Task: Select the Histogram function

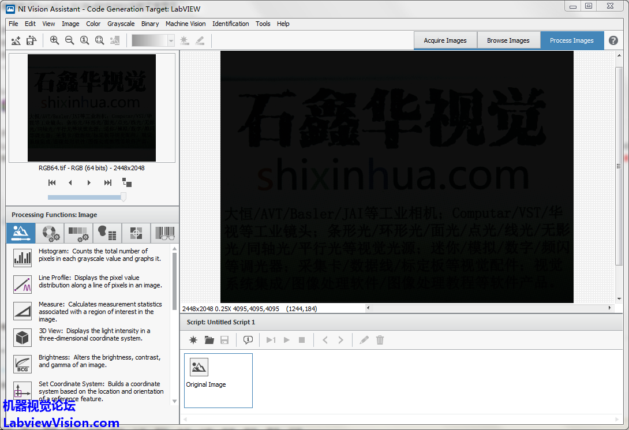Action: click(23, 257)
